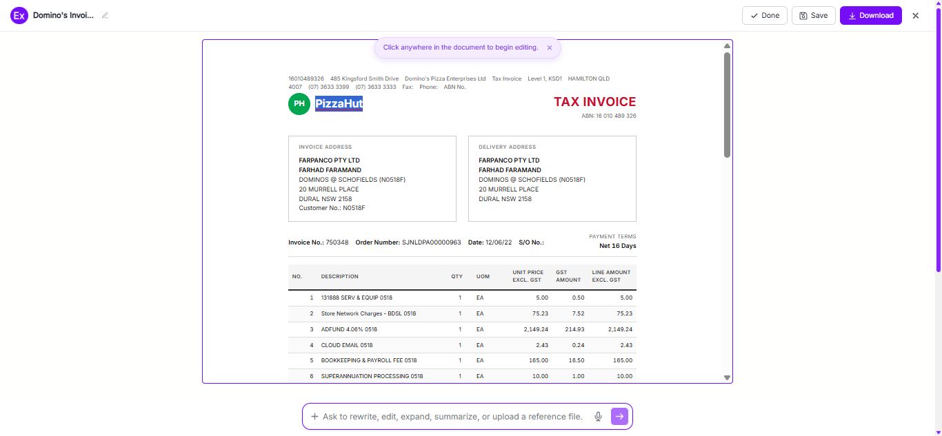Screen dimensions: 942x436
Task: Focus the 'Ask to rewrite, edit' input field
Action: (x=452, y=416)
